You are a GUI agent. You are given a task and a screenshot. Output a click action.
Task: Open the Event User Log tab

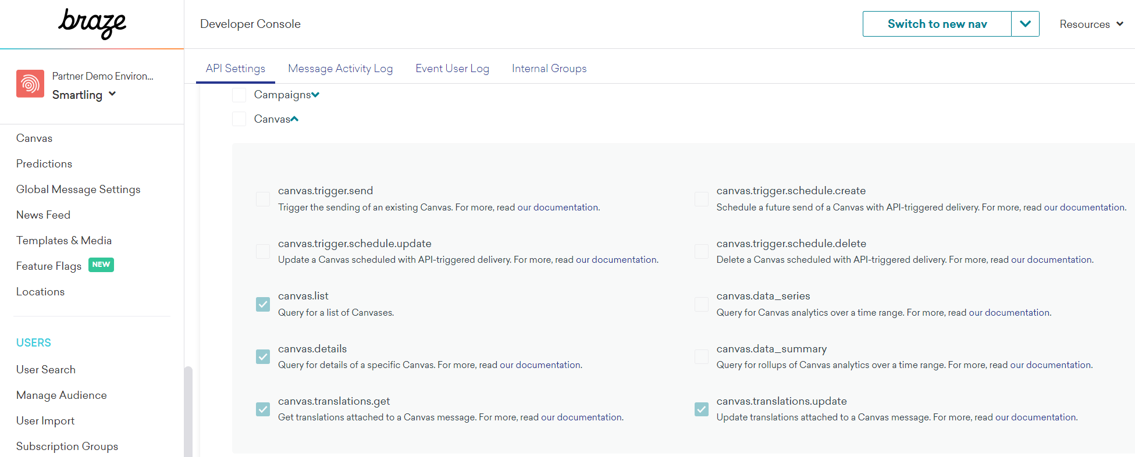coord(452,69)
